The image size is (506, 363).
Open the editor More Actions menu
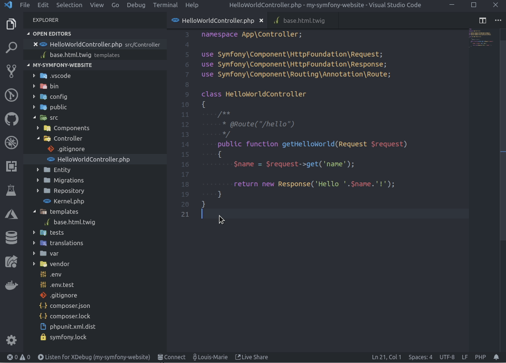point(498,20)
